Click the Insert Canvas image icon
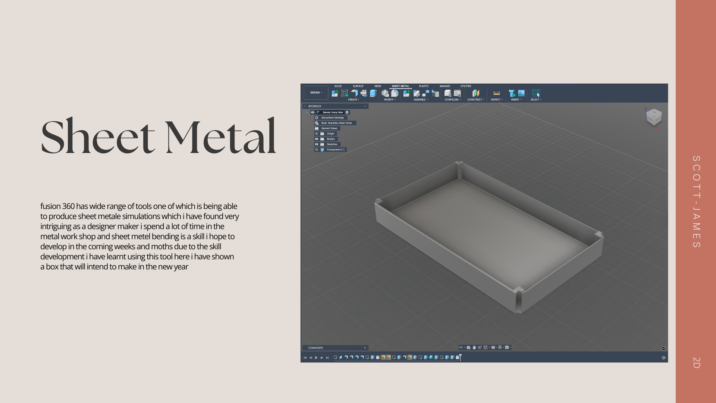The height and width of the screenshot is (403, 716). click(x=521, y=93)
